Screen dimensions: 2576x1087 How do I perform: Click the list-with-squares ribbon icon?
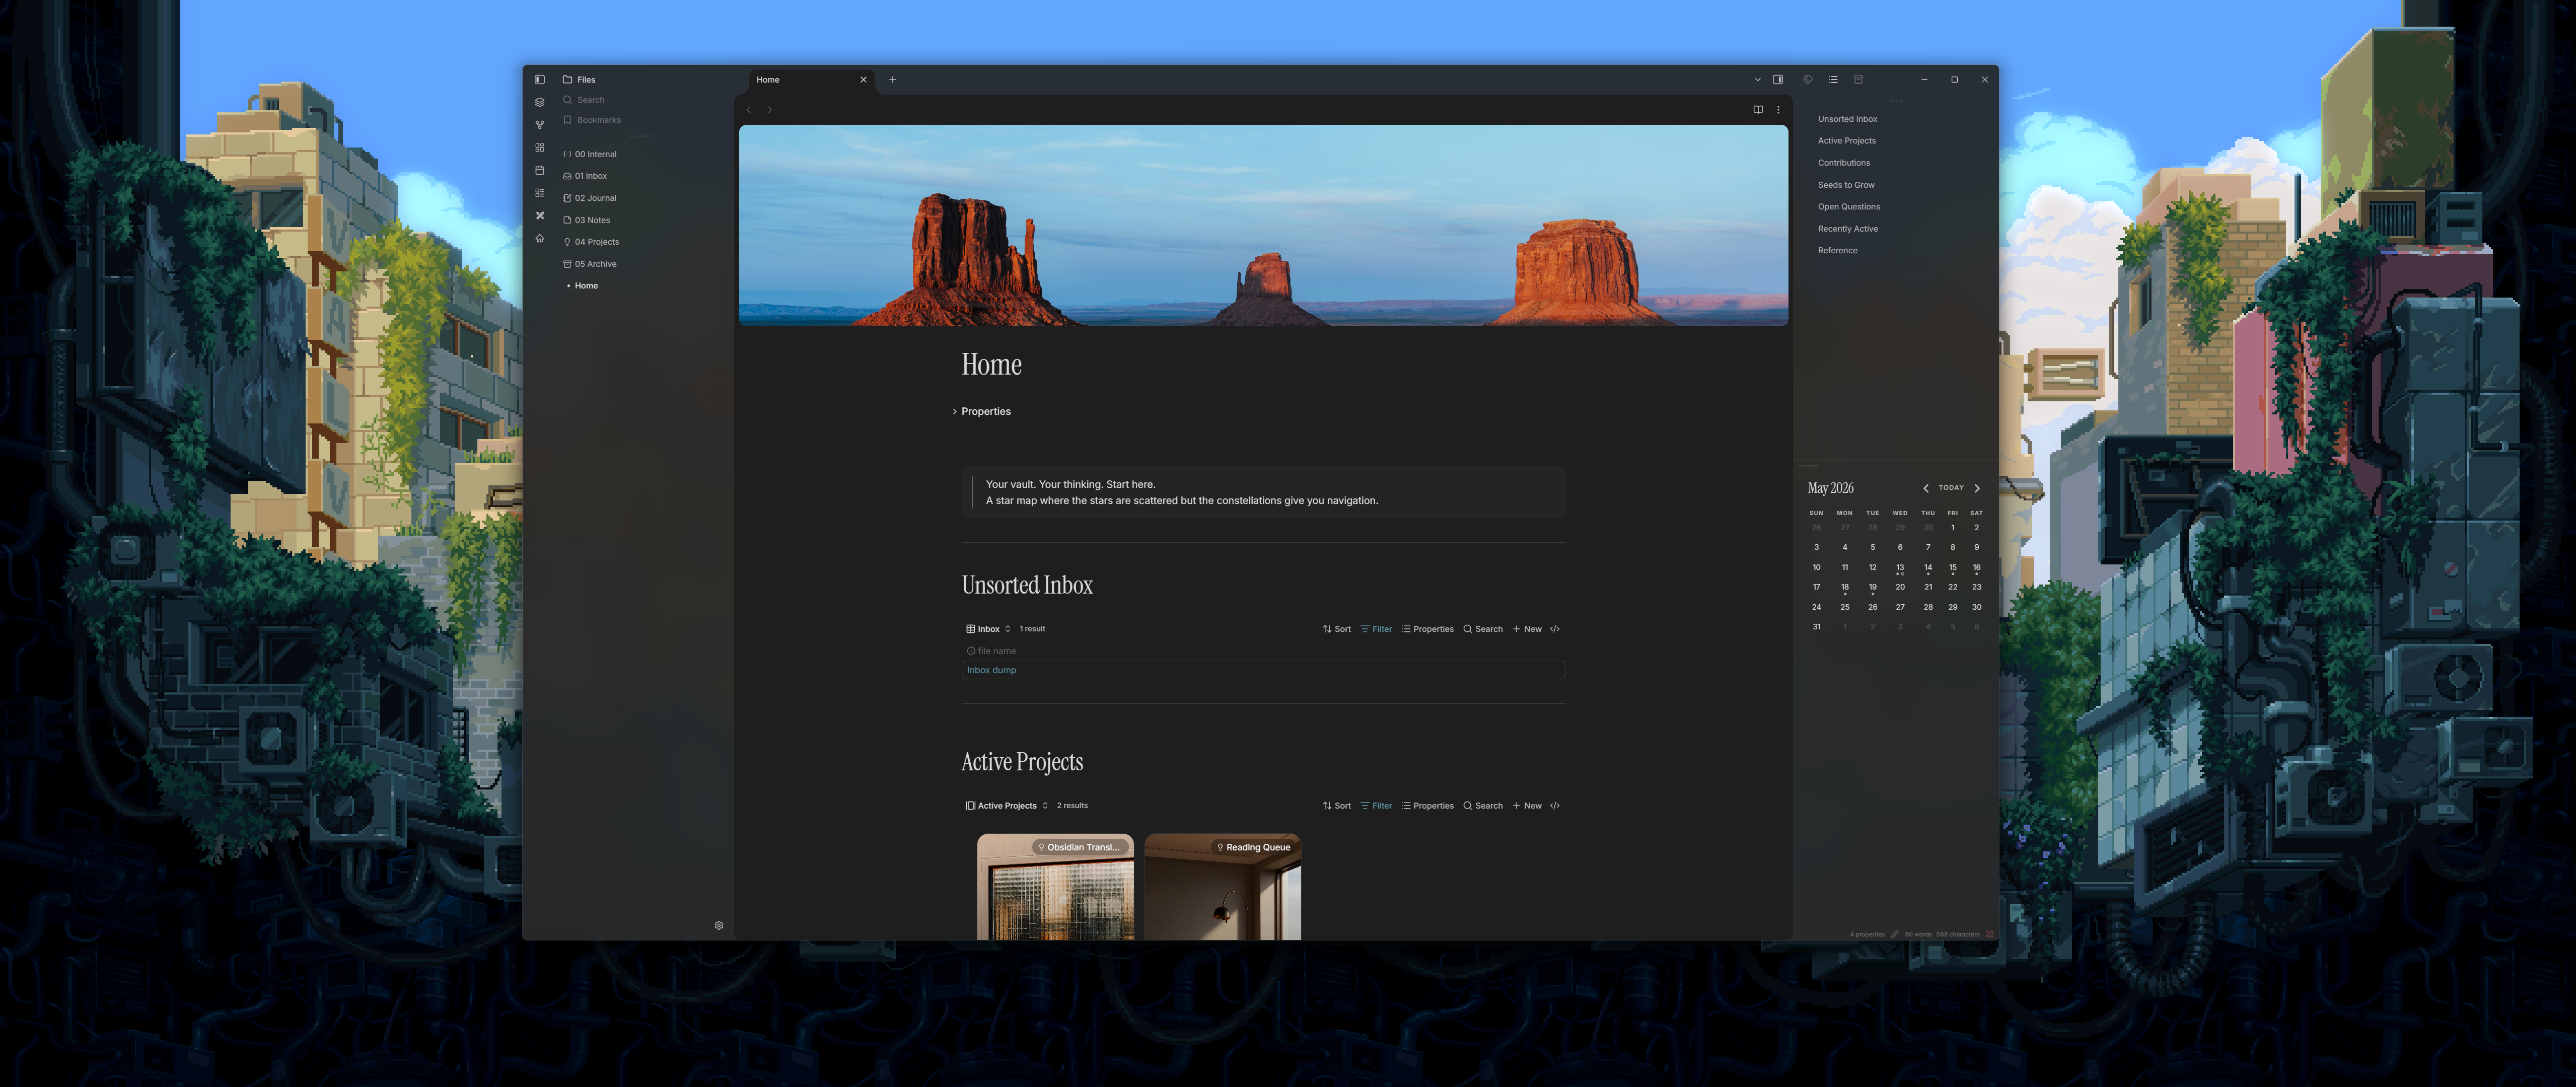point(539,193)
